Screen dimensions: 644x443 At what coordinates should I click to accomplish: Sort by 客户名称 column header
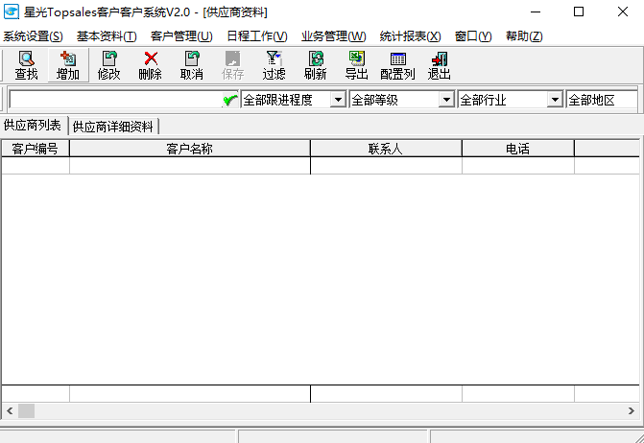[190, 149]
